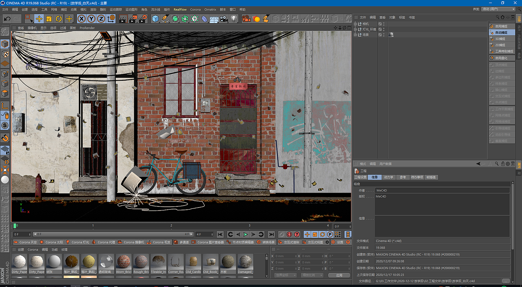Click the Render View clapperboard icon
Screen dimensions: 522x287
[123, 19]
